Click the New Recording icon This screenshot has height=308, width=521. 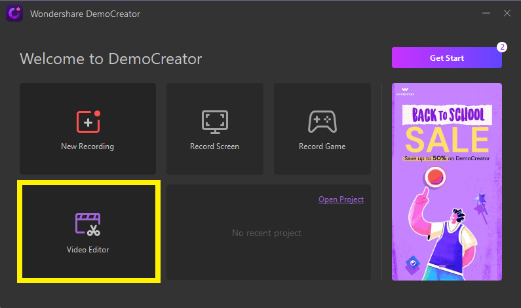pos(88,122)
